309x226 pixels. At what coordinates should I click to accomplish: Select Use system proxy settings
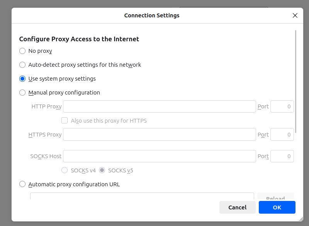(x=22, y=79)
